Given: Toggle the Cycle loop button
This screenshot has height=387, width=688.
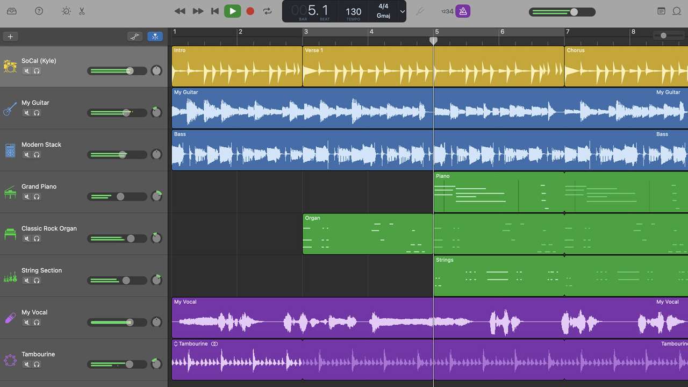Looking at the screenshot, I should pyautogui.click(x=267, y=11).
